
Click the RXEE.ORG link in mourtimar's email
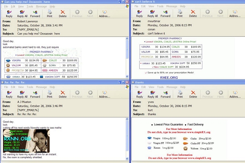[169, 77]
